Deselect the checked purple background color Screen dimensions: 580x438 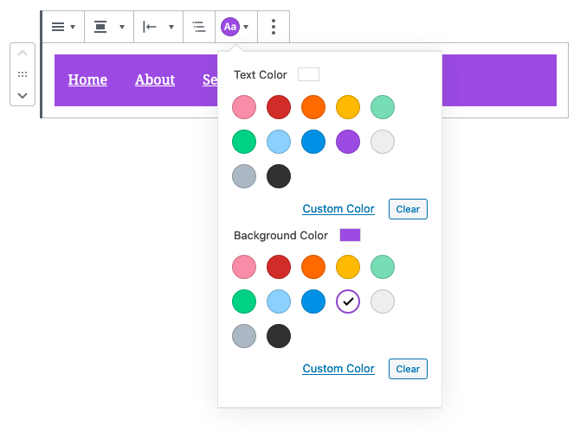pyautogui.click(x=348, y=301)
